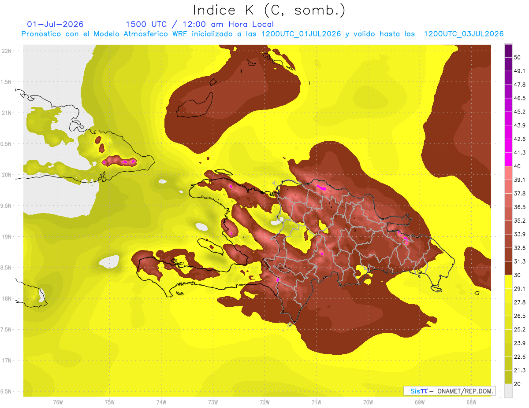The width and height of the screenshot is (529, 408).
Task: Select the '21N' latitude label
Action: click(x=7, y=113)
